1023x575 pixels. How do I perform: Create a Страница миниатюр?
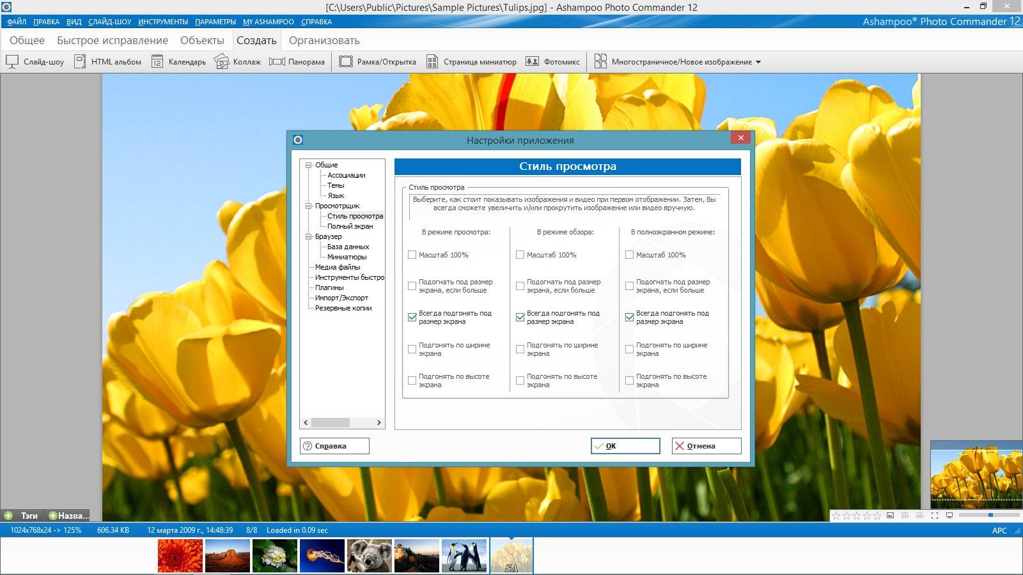click(471, 62)
